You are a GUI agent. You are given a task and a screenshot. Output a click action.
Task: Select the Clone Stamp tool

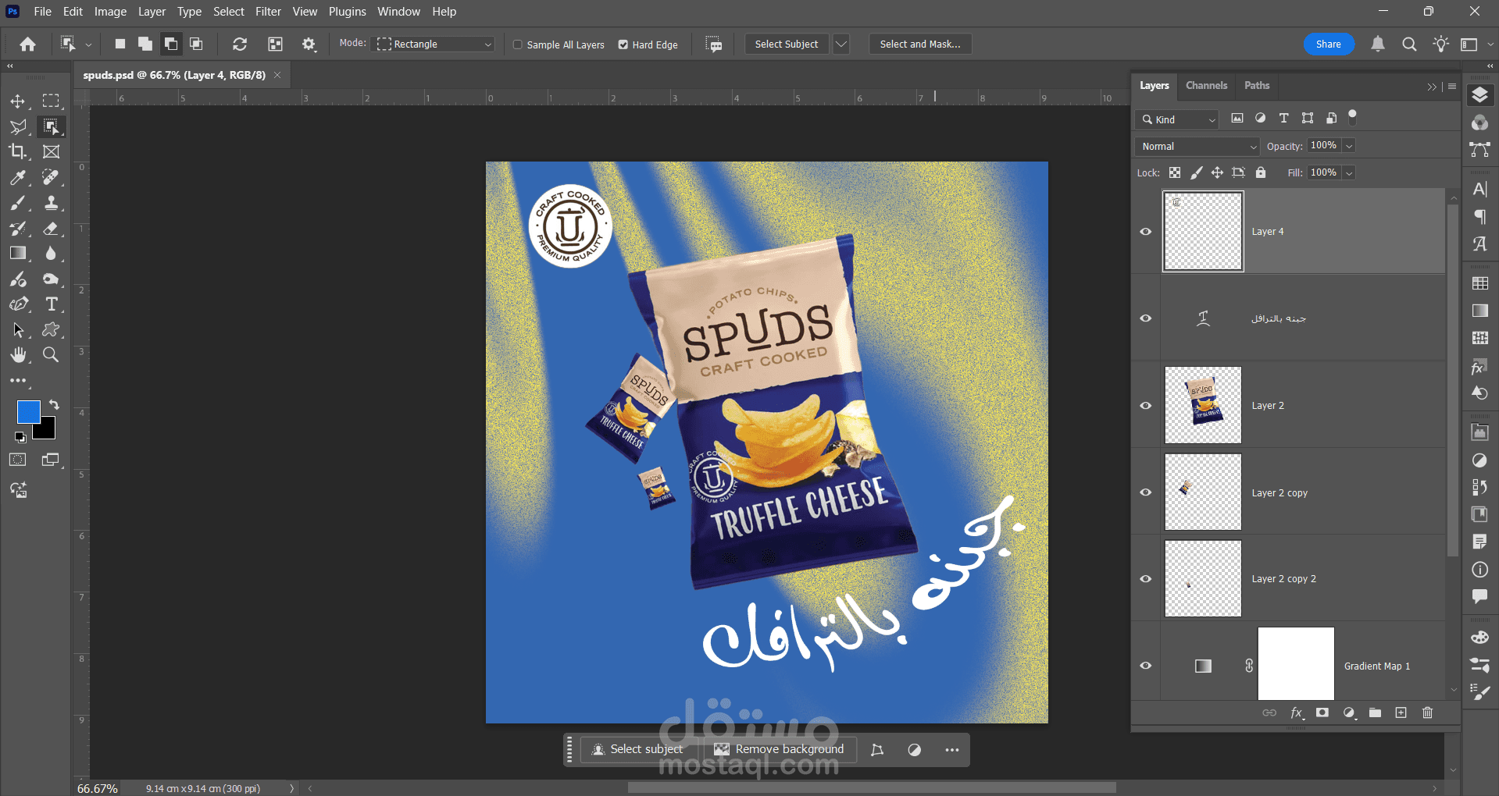click(x=51, y=203)
